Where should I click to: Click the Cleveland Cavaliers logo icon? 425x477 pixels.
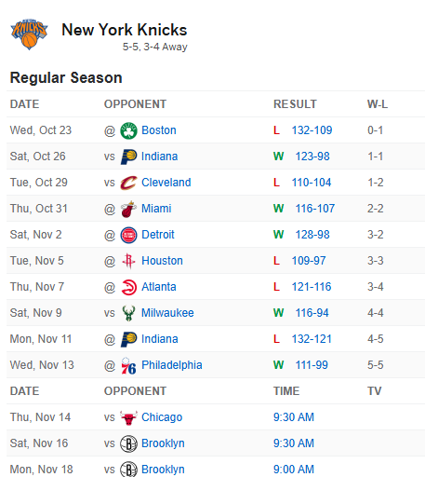click(x=128, y=183)
